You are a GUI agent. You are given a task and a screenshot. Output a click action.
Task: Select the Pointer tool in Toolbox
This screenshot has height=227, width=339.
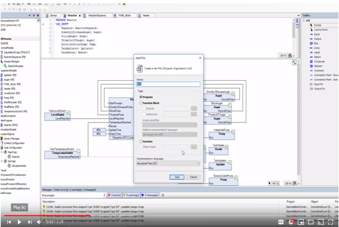(x=318, y=25)
